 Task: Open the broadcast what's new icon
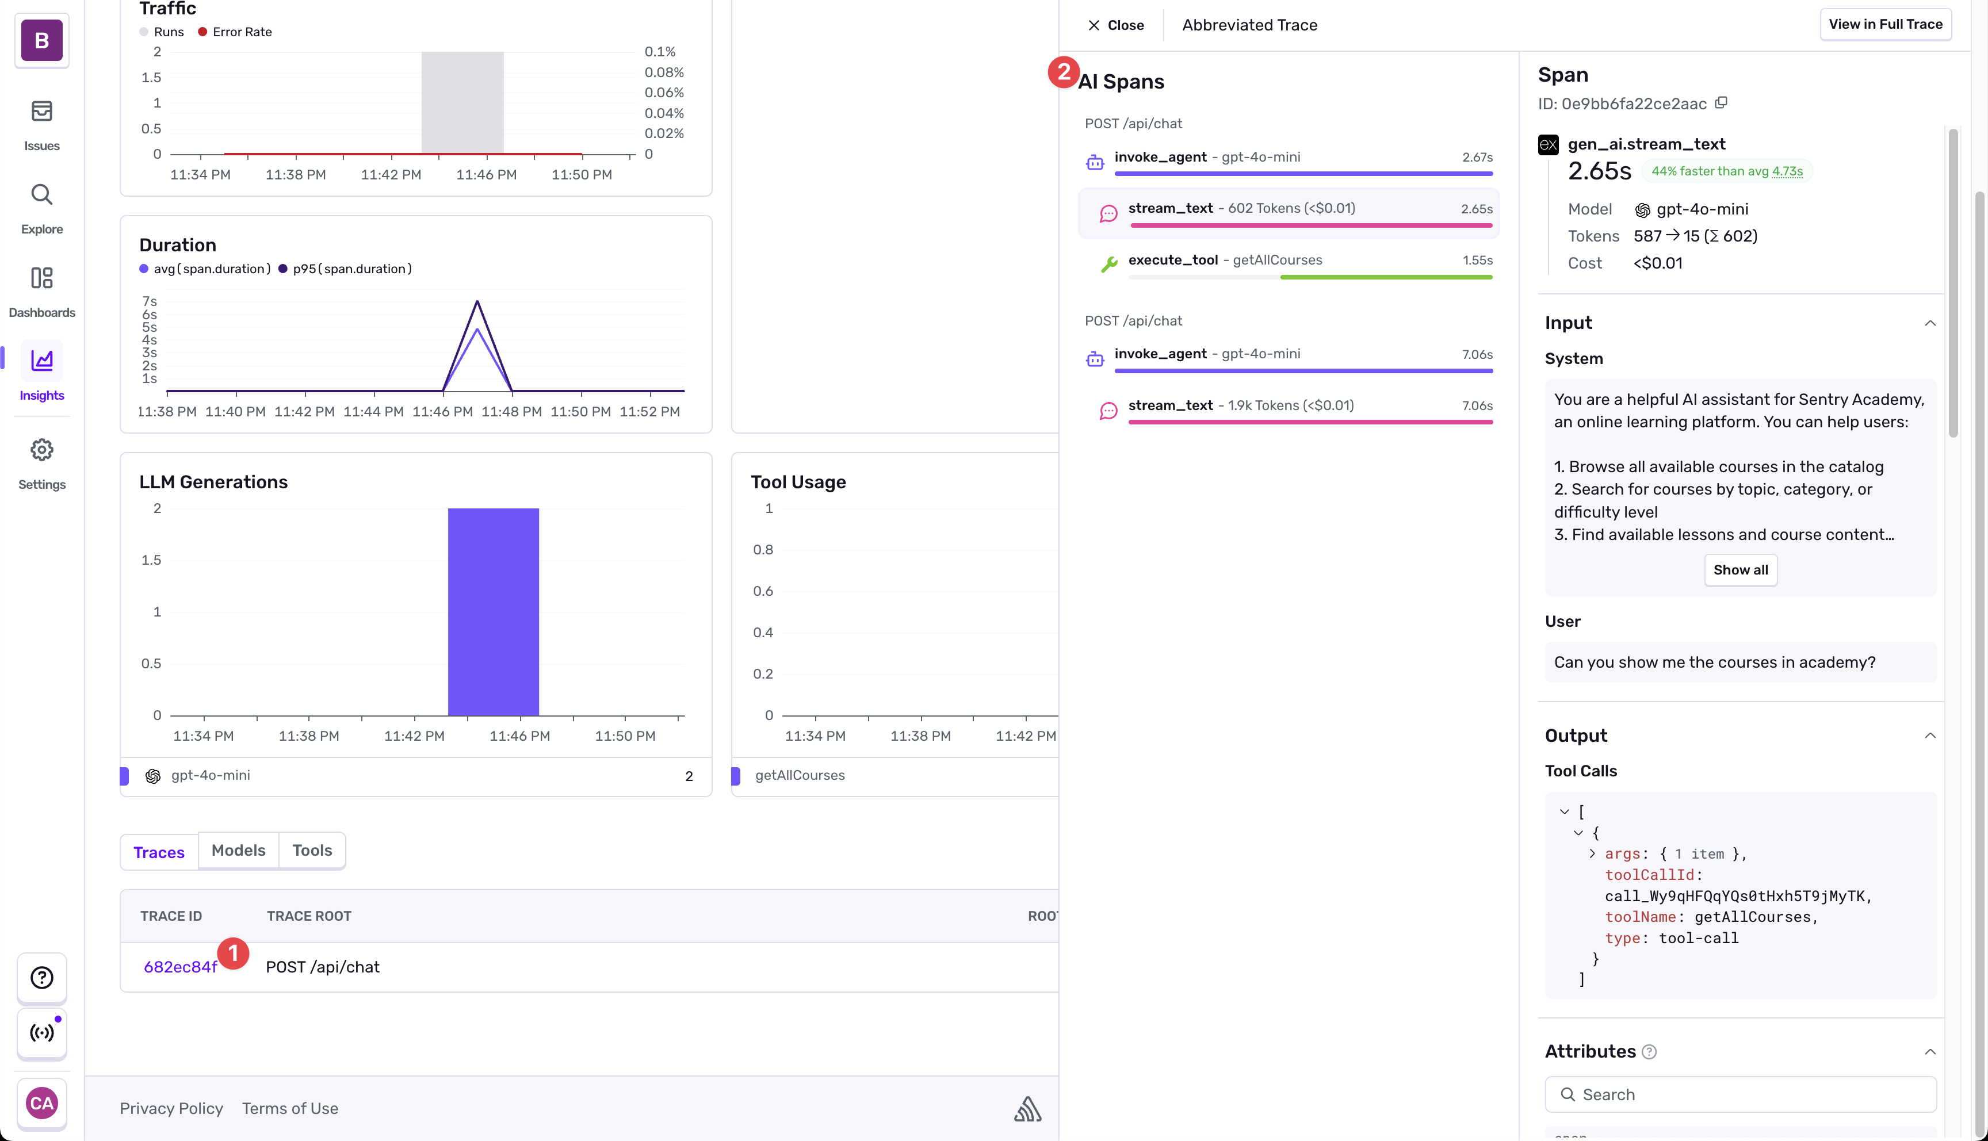(x=41, y=1032)
